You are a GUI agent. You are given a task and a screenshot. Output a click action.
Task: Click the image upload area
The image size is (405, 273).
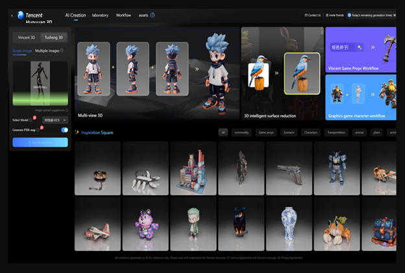(40, 83)
